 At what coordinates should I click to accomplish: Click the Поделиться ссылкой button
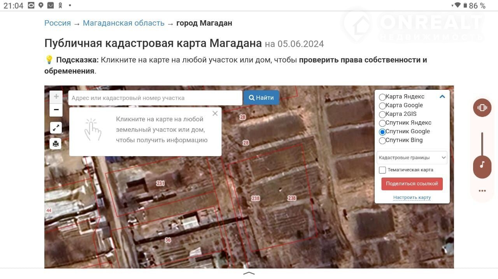tap(412, 184)
